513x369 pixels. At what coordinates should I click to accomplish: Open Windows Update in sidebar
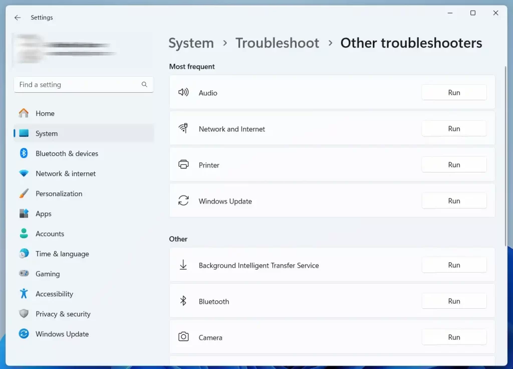pos(84,334)
